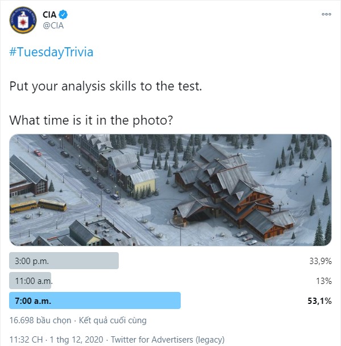Open the 11:32 CH timestamp link
341x346 pixels.
click(26, 339)
